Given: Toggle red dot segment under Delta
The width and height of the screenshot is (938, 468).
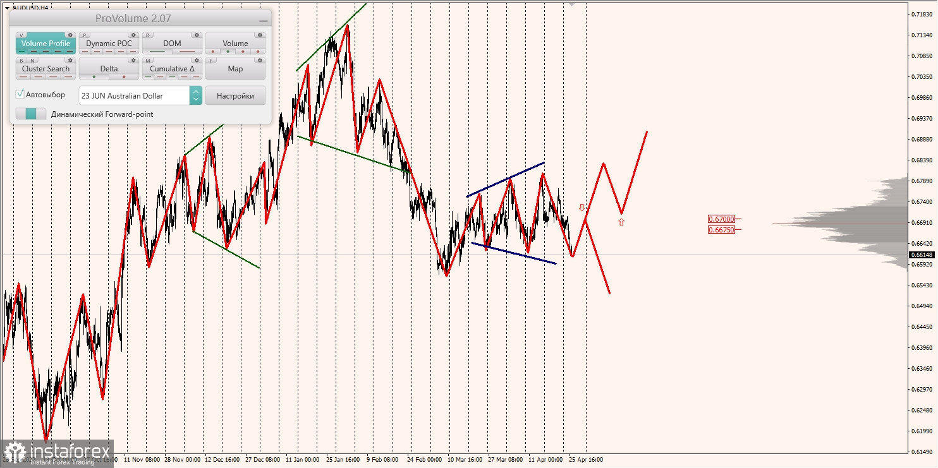Looking at the screenshot, I should 124,77.
